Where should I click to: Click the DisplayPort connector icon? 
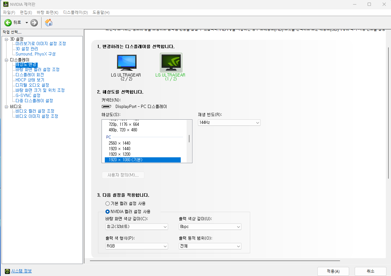tap(107, 106)
